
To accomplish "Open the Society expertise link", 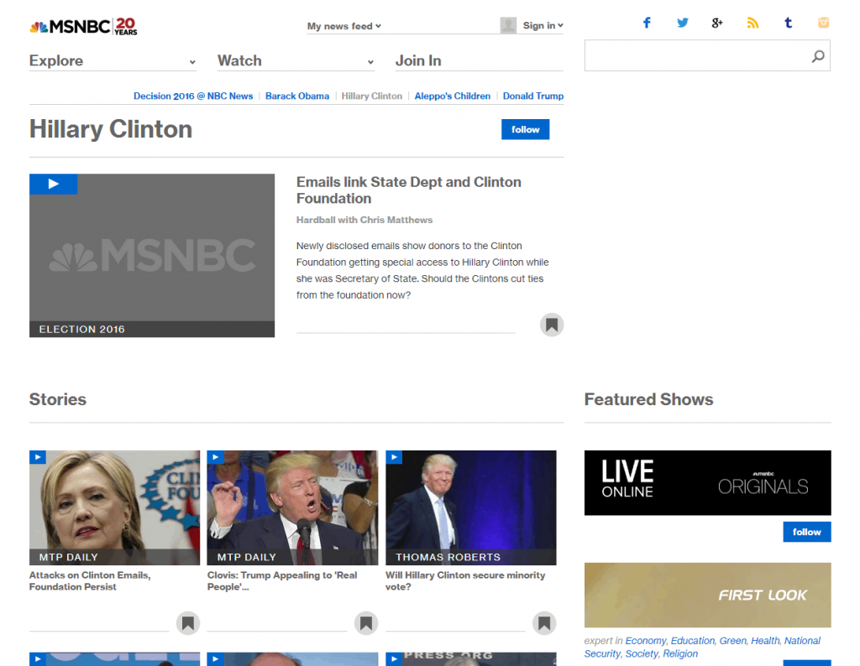I will tap(642, 654).
